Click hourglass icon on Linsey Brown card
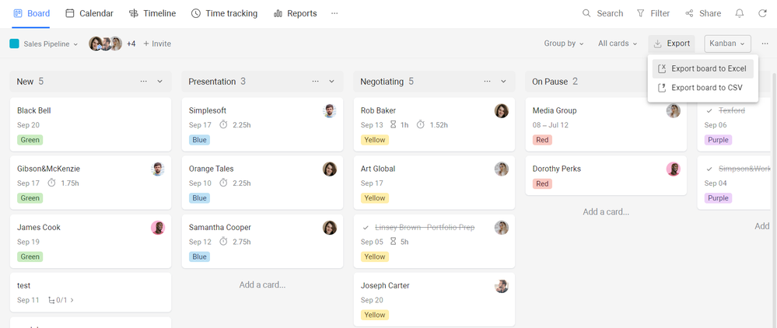 pos(393,241)
